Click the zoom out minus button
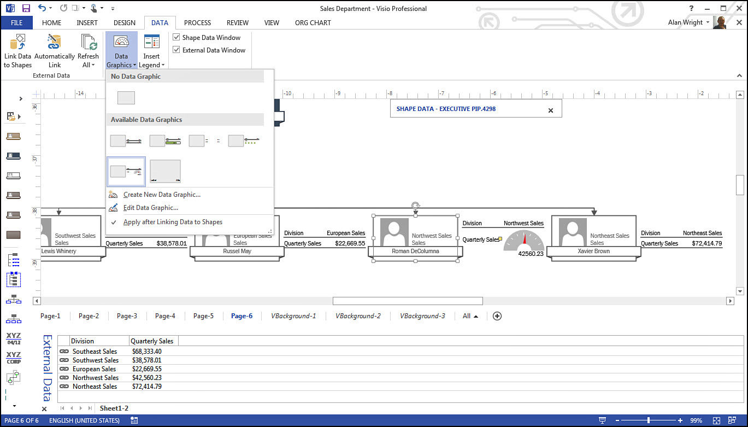Screen dimensions: 748x427 tap(617, 420)
